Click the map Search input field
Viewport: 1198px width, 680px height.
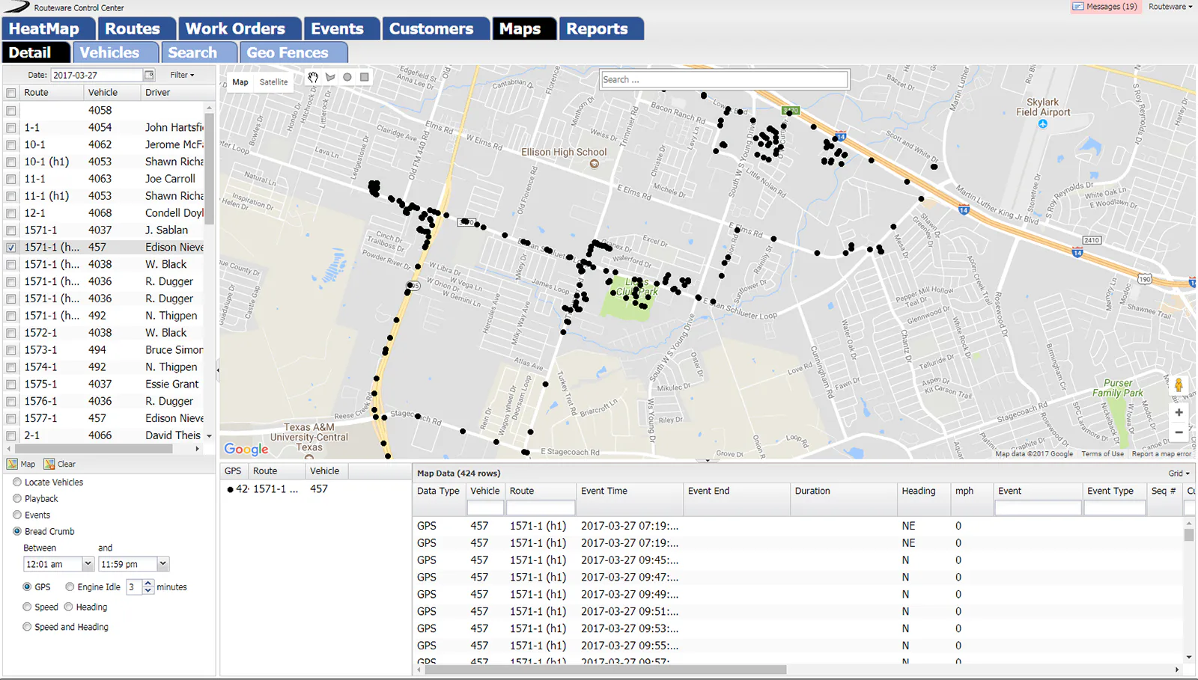[x=724, y=79]
